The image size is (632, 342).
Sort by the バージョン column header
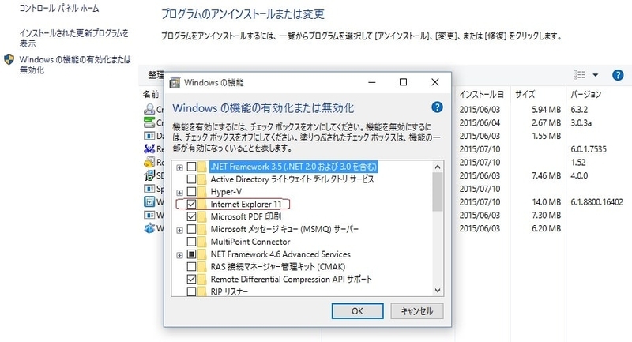(585, 94)
